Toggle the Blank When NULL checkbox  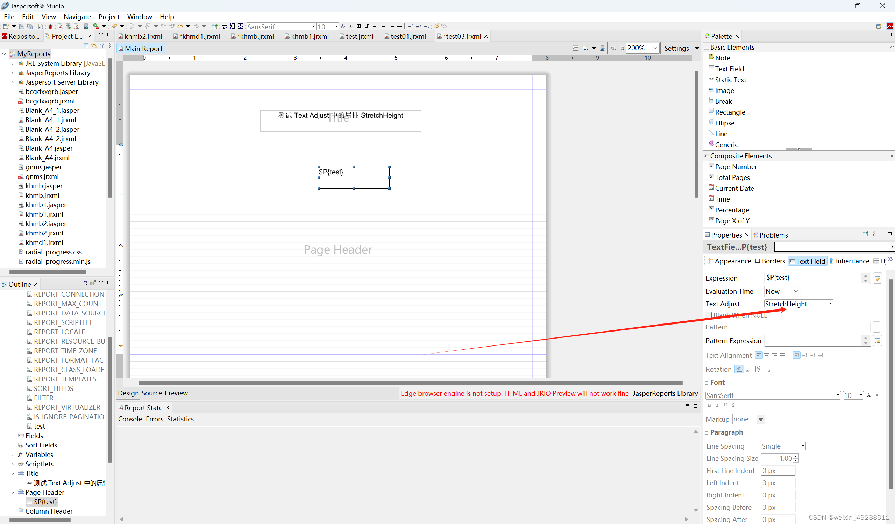click(x=709, y=315)
